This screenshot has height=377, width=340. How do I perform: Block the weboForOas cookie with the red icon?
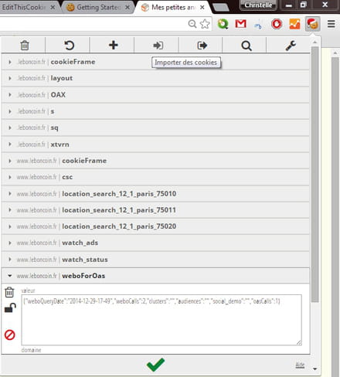coord(10,335)
